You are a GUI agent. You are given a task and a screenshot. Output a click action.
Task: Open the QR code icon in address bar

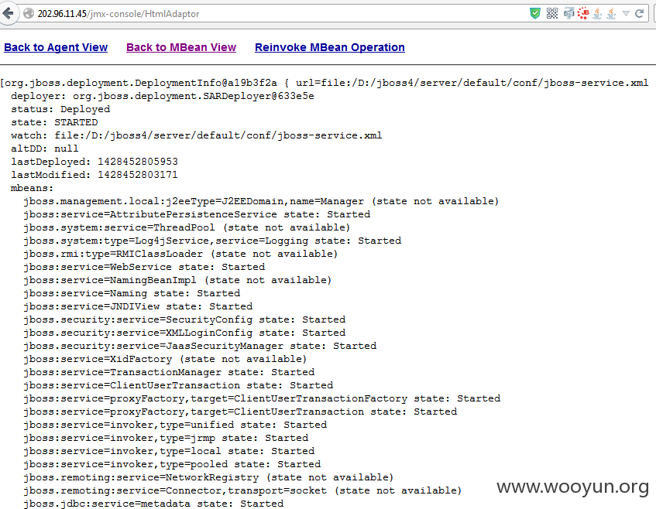point(551,13)
